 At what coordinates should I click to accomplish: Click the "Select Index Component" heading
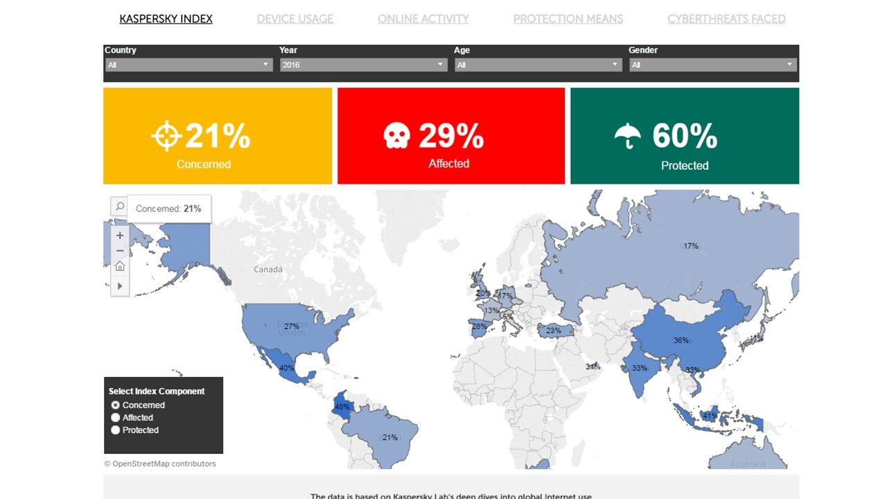pyautogui.click(x=157, y=391)
